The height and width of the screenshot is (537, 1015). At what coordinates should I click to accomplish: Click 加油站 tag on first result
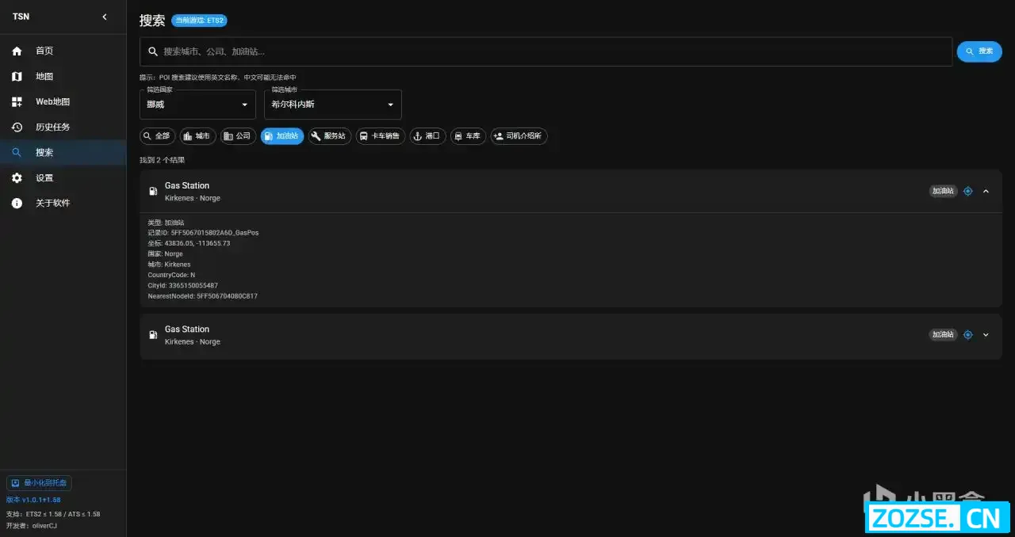pyautogui.click(x=943, y=192)
